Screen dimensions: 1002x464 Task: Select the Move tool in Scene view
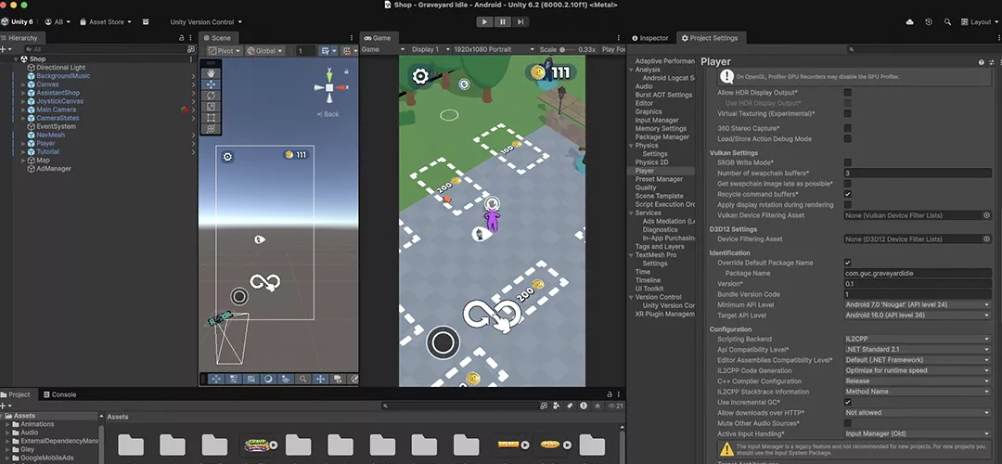211,84
